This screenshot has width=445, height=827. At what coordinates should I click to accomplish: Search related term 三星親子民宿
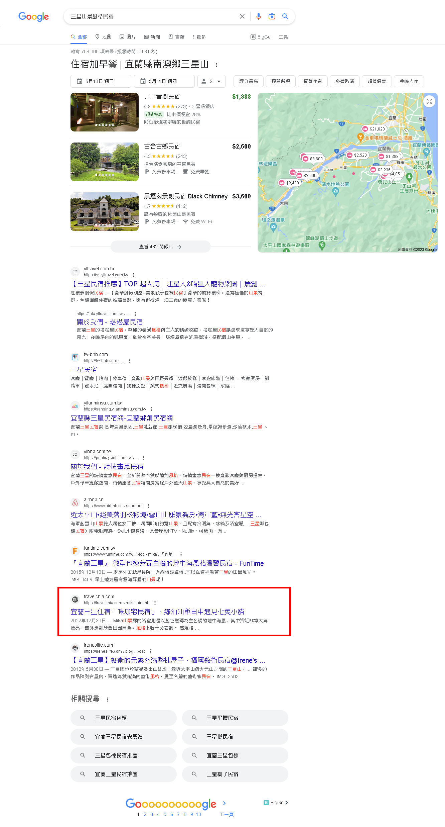click(x=235, y=774)
